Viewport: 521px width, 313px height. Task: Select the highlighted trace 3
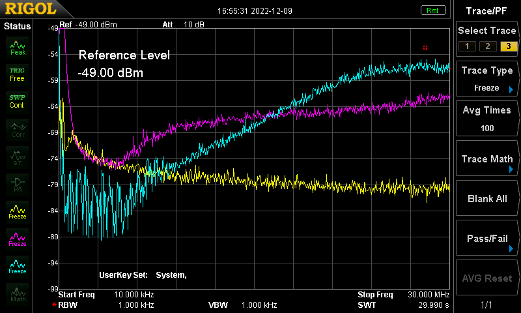(509, 46)
